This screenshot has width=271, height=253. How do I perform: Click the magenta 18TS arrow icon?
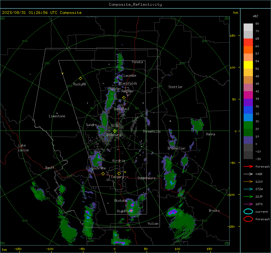248,204
